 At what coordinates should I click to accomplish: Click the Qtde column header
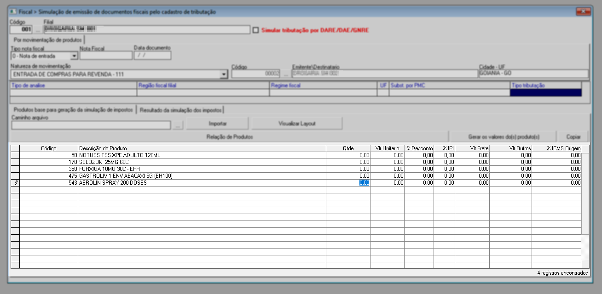coord(348,148)
